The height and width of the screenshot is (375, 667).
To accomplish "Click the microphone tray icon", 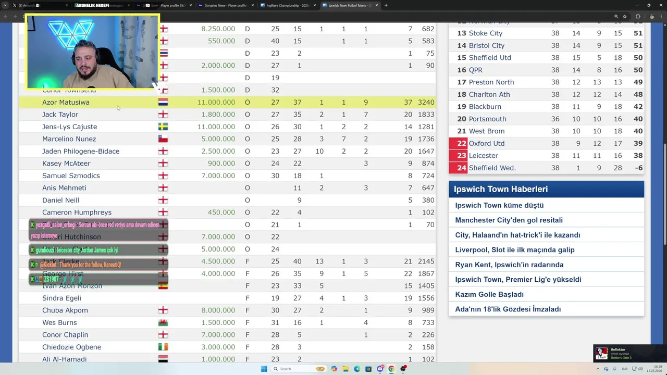I will pyautogui.click(x=614, y=369).
